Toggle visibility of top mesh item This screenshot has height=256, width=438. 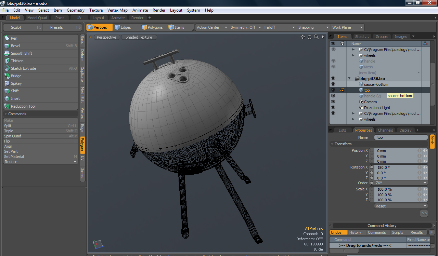[333, 90]
